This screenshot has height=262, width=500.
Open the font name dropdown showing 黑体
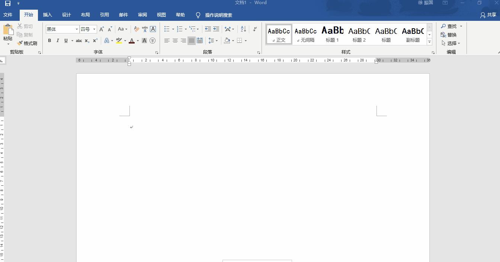pyautogui.click(x=77, y=29)
